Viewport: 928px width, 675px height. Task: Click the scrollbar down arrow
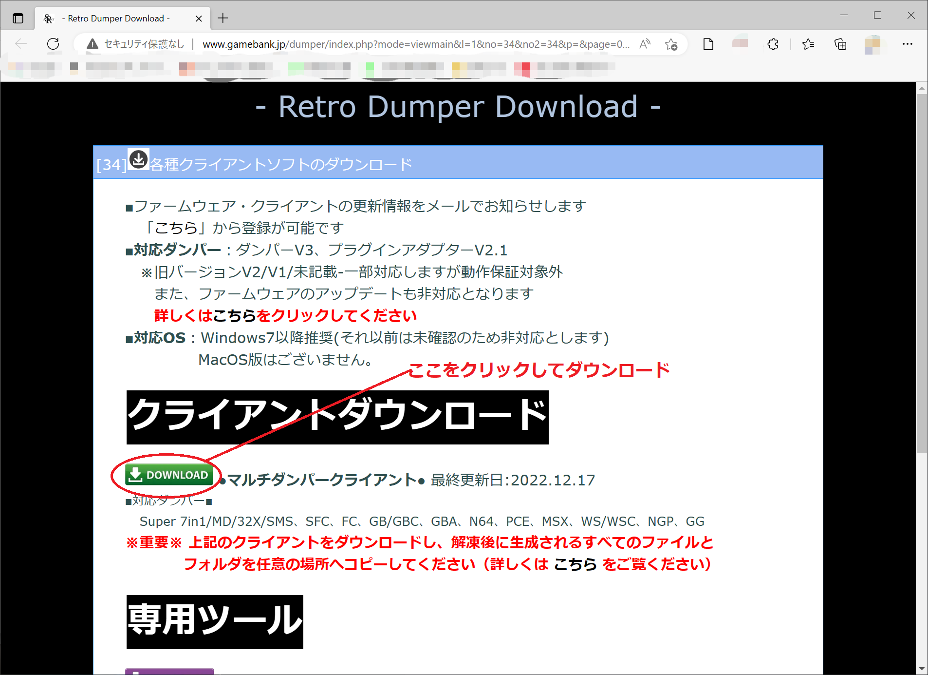pos(922,669)
